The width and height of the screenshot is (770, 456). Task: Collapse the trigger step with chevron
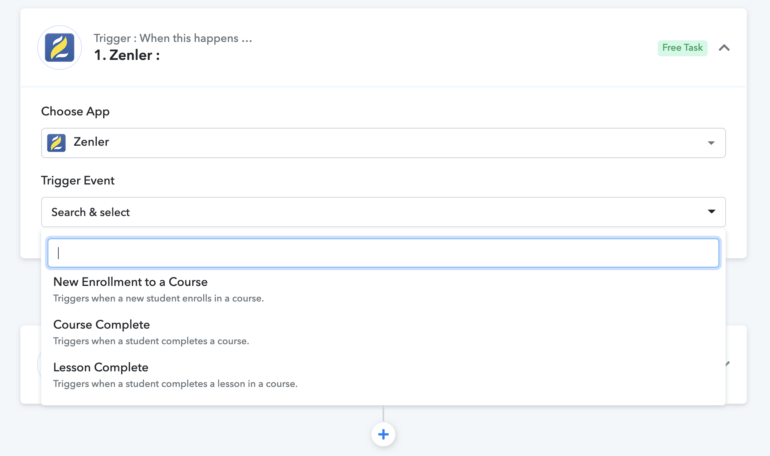click(x=724, y=48)
